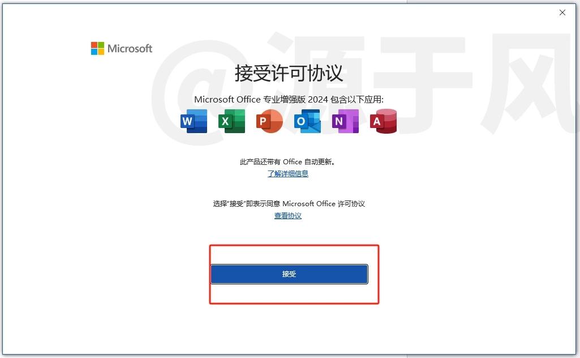This screenshot has width=580, height=358.
Task: Click the 选择"接受"即表示同意 sentence
Action: pyautogui.click(x=289, y=203)
